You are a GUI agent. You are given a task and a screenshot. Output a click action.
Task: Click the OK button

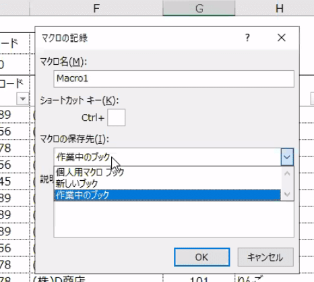click(x=201, y=257)
